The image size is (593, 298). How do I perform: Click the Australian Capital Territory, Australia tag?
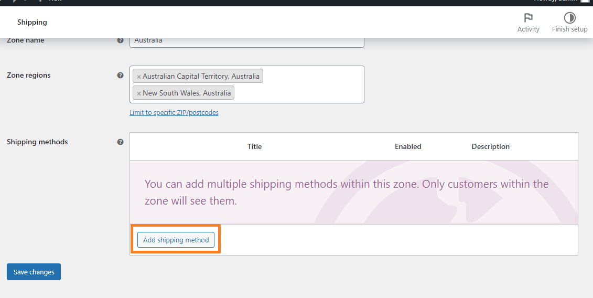pyautogui.click(x=198, y=76)
